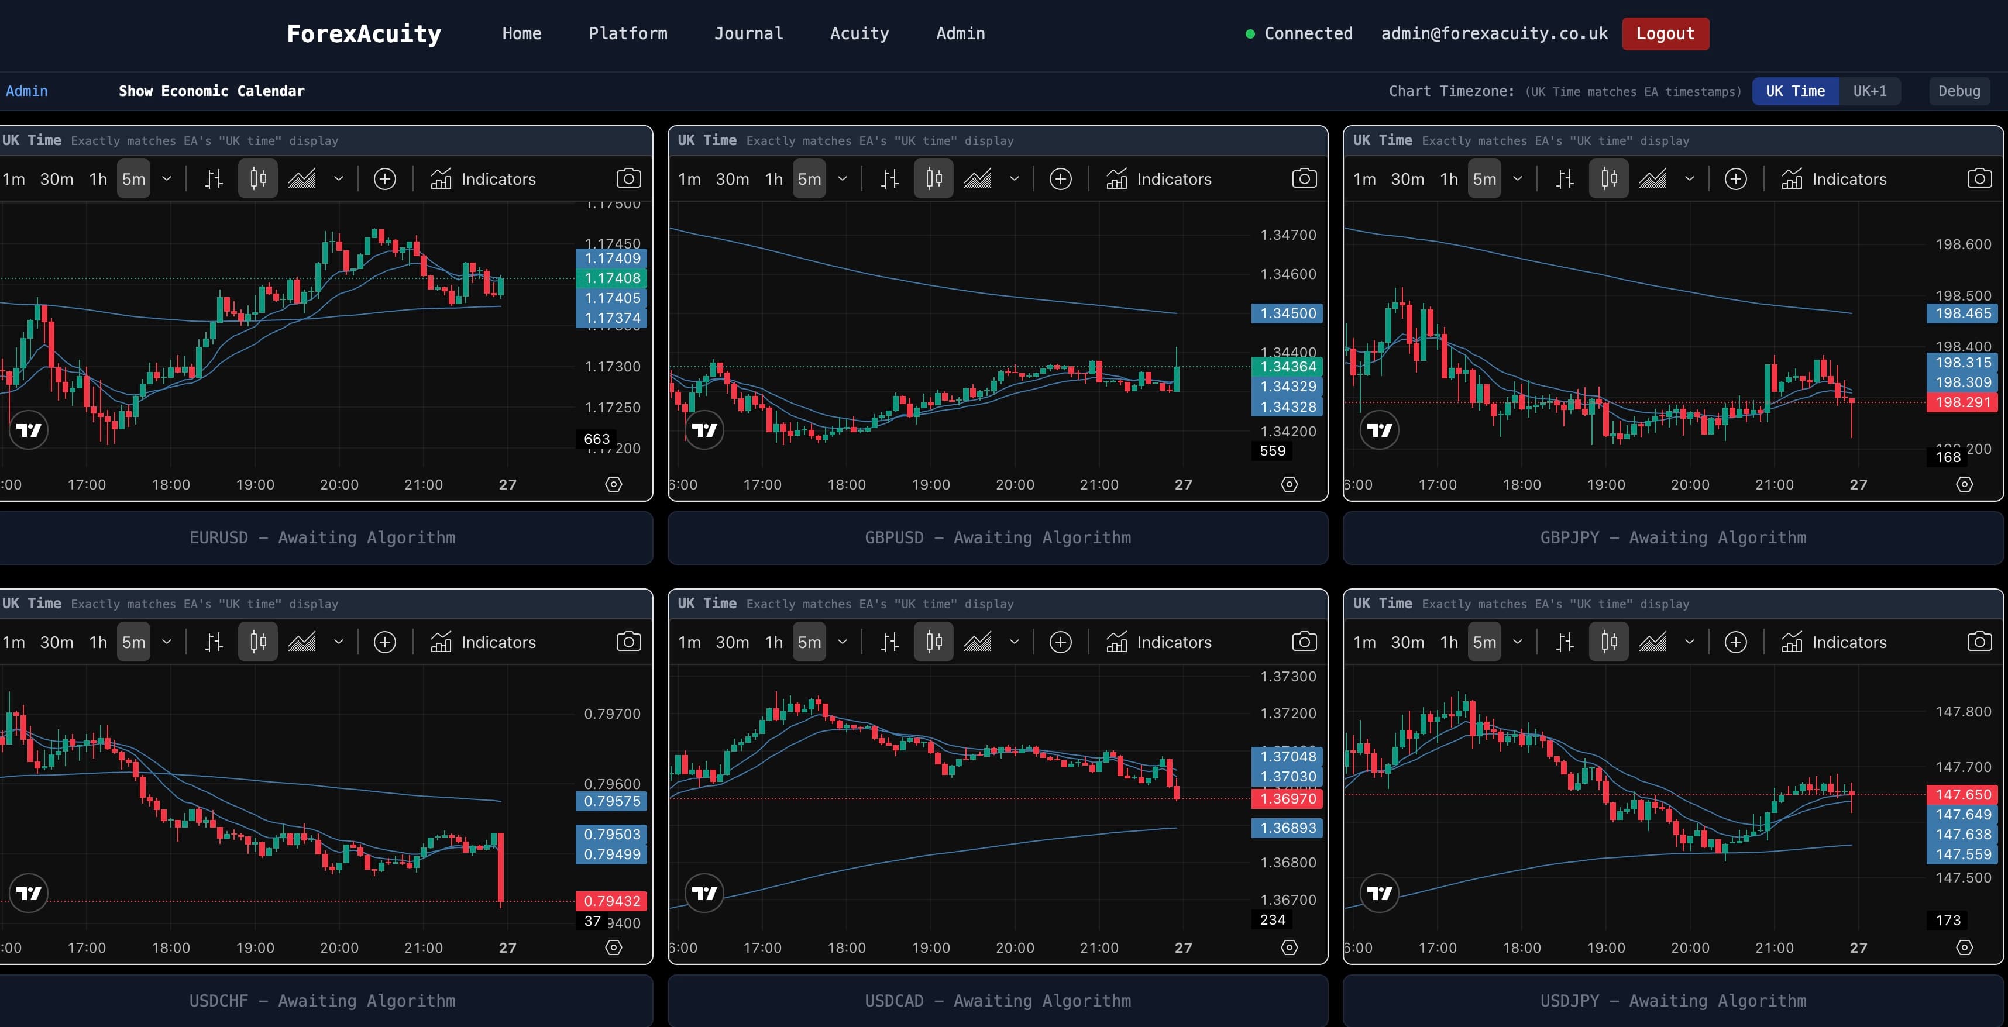
Task: Click GBPJPY current price label 198.291
Action: (x=1962, y=402)
